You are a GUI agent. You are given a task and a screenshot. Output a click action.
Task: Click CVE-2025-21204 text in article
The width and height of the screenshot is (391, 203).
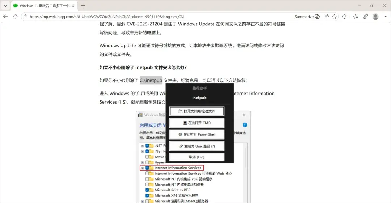[144, 24]
